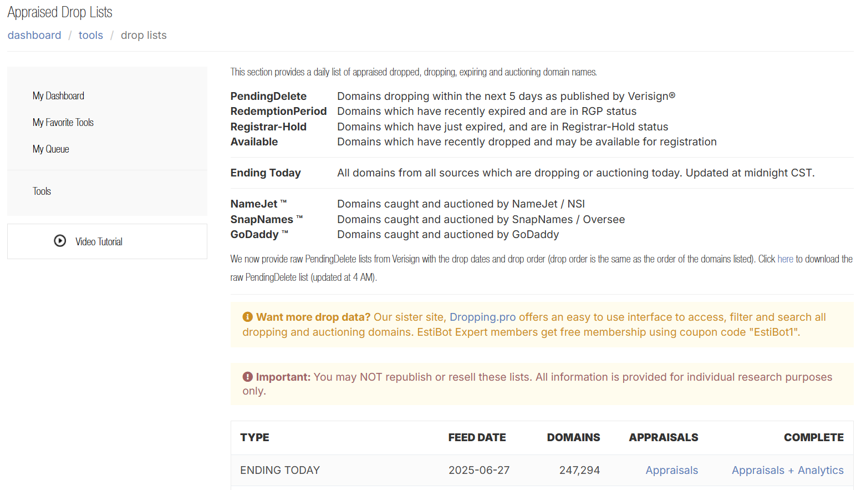The height and width of the screenshot is (490, 861).
Task: Open My Favorite Tools from sidebar
Action: (63, 122)
